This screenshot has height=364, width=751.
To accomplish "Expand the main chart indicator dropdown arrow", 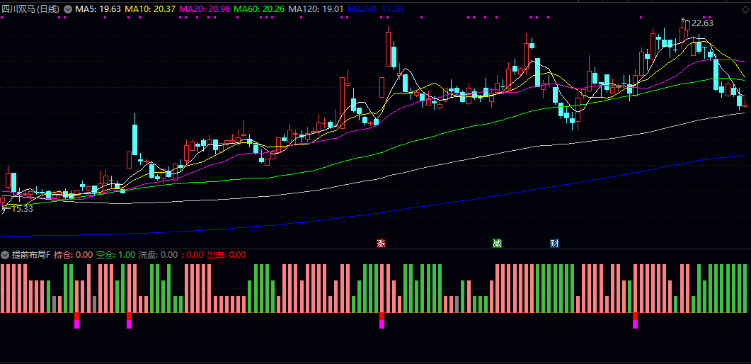I will tap(67, 8).
